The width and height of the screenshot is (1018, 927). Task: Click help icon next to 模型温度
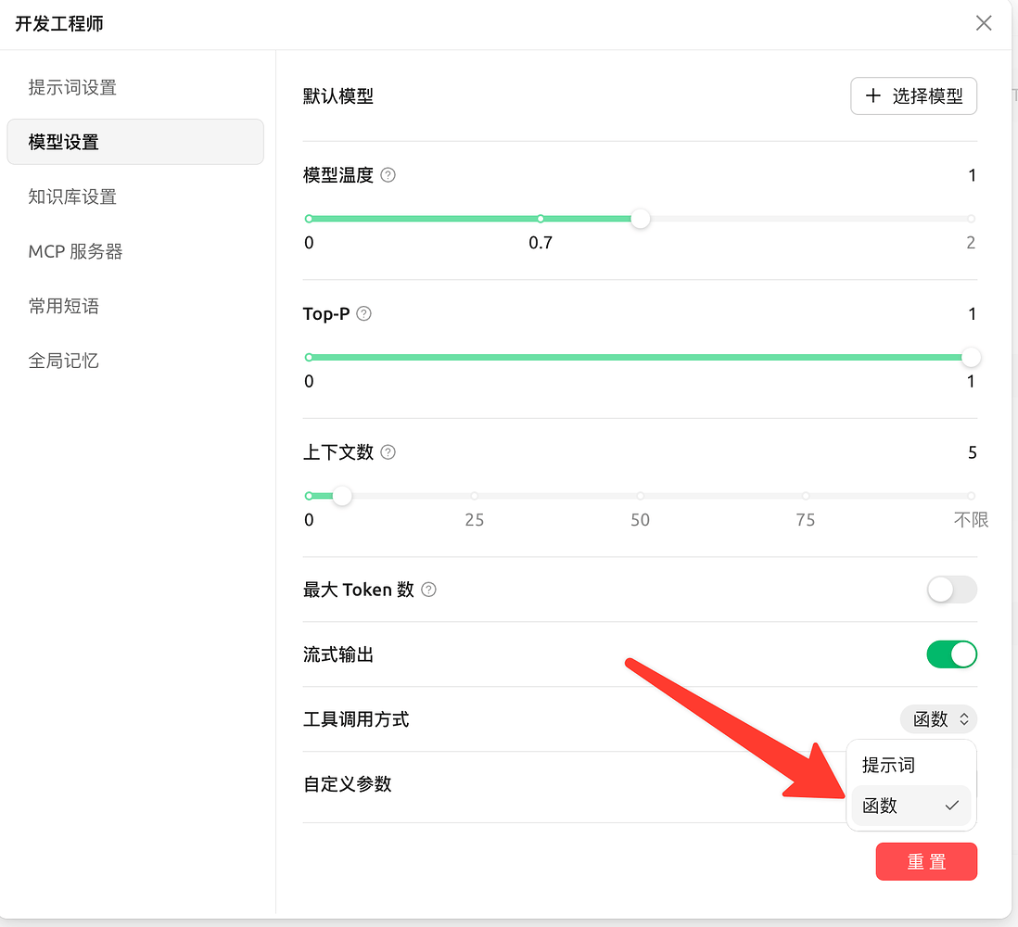[x=388, y=175]
